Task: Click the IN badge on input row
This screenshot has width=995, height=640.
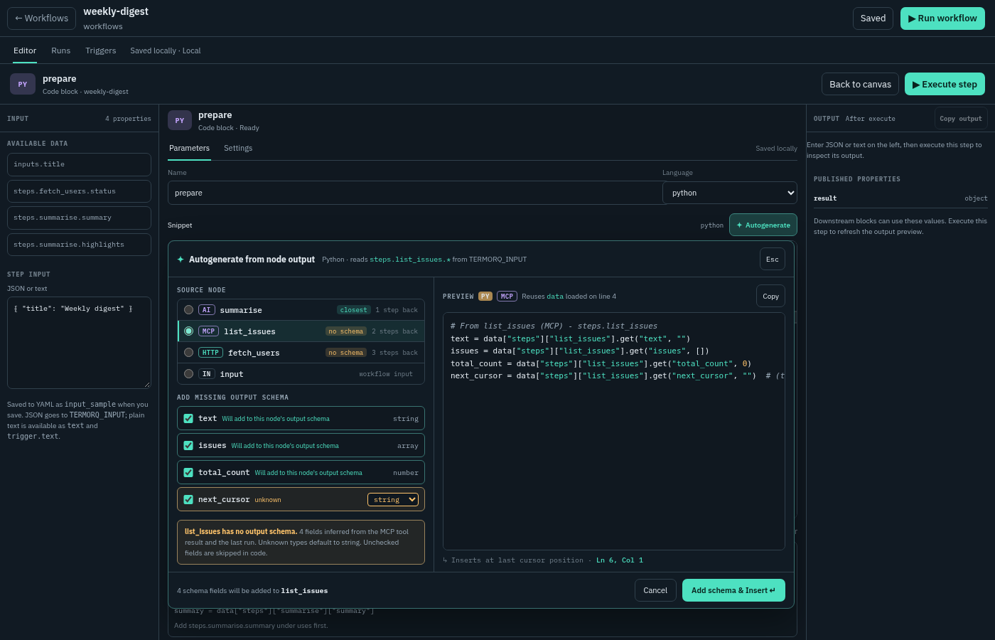Action: 206,374
